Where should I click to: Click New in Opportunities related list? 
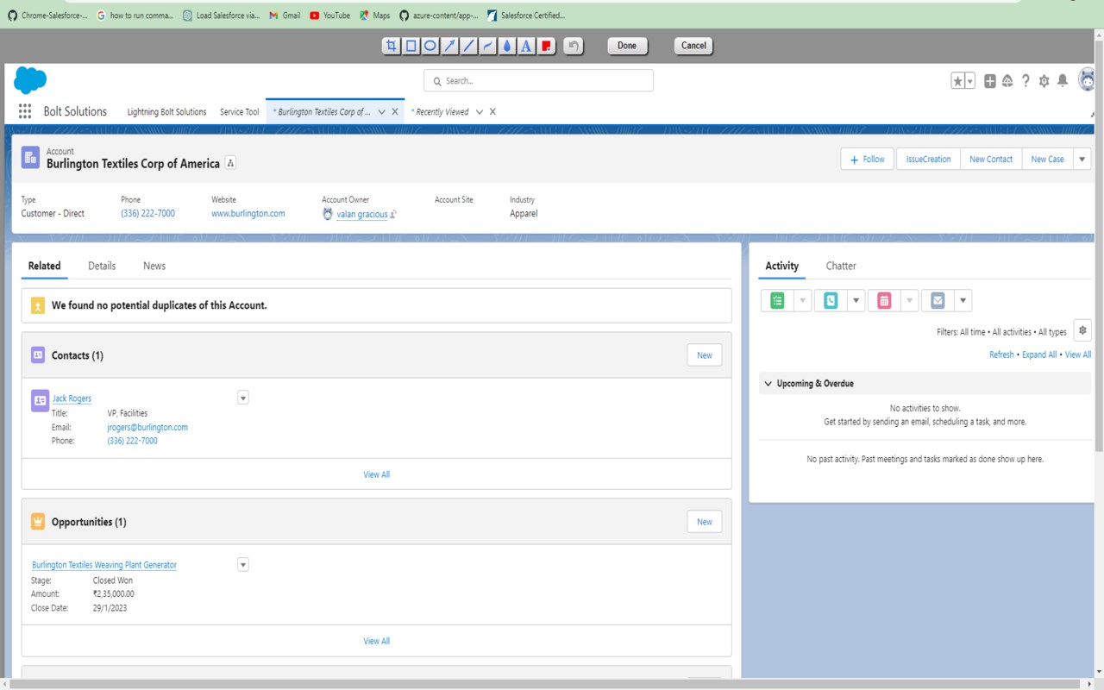[705, 522]
